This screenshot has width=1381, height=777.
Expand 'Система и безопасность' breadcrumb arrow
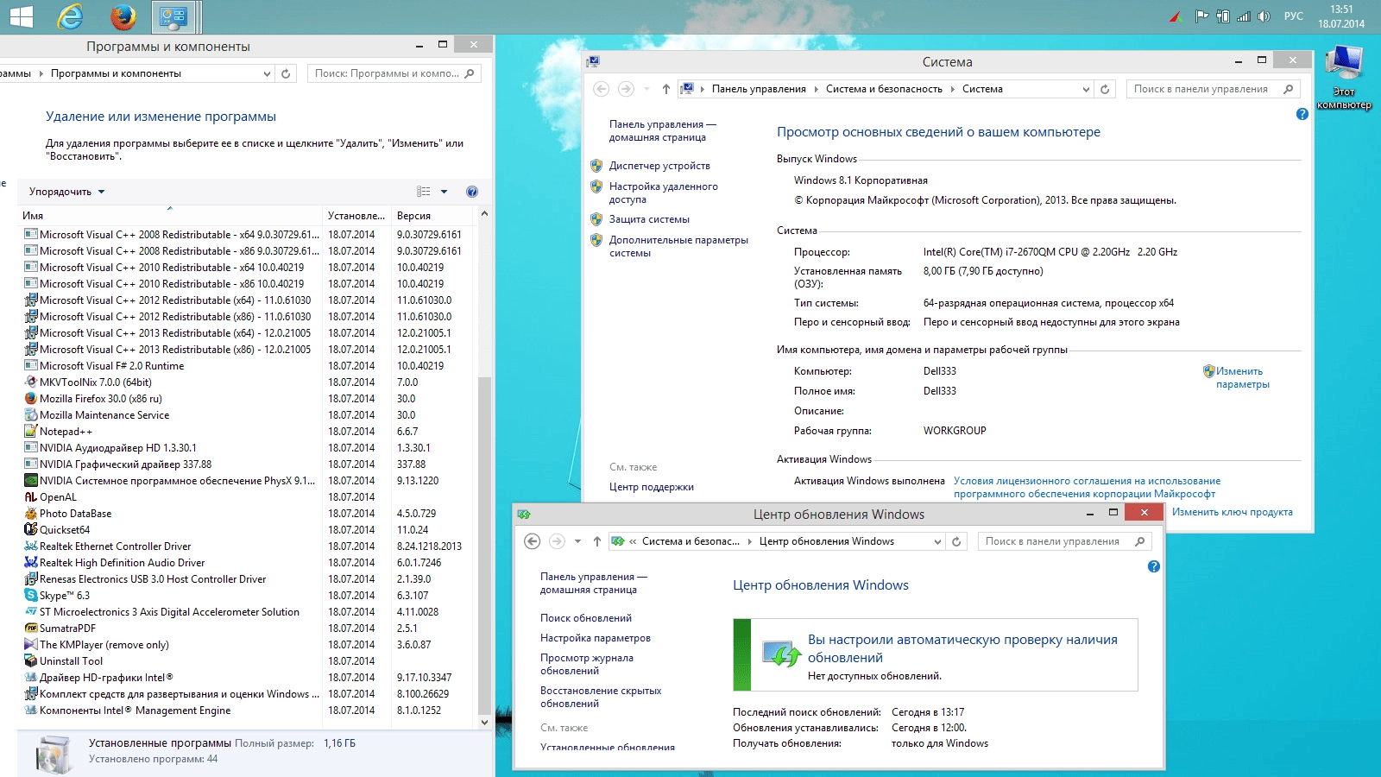[952, 89]
